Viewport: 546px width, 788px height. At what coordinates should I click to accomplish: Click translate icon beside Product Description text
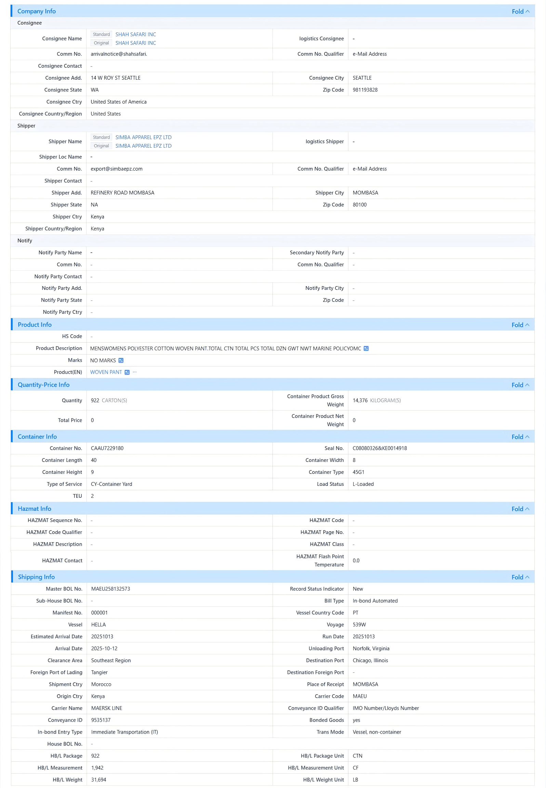pyautogui.click(x=366, y=348)
